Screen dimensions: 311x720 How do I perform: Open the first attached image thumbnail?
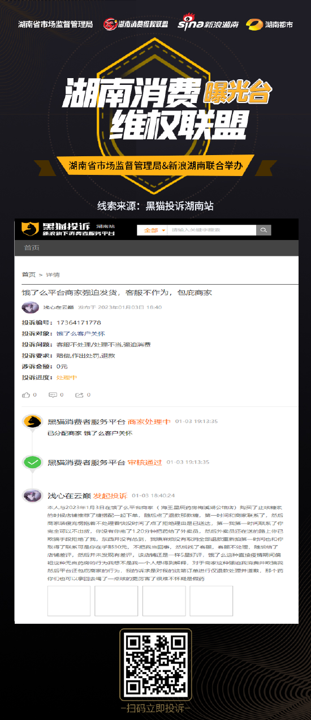click(69, 601)
